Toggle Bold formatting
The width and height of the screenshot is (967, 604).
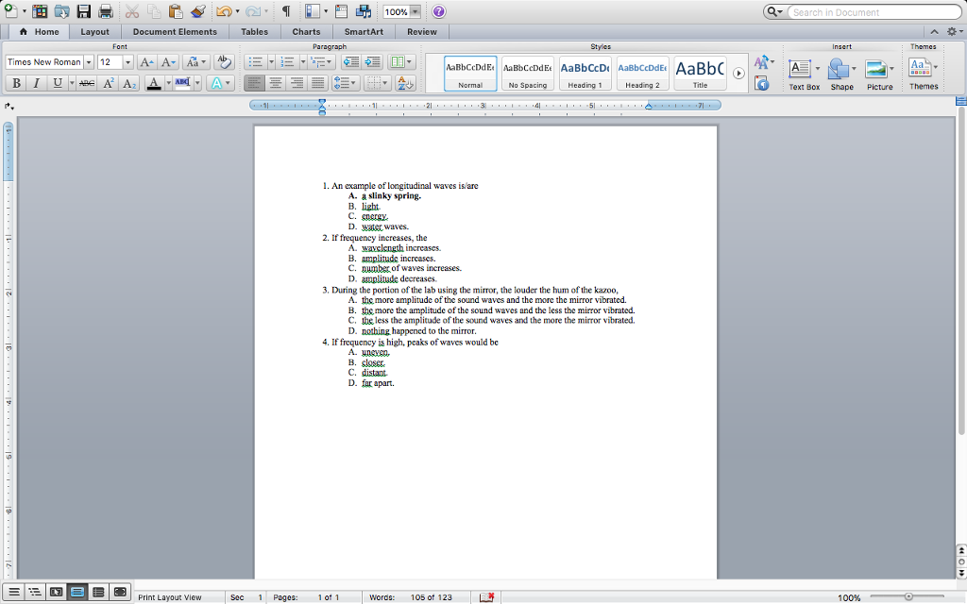coord(16,83)
